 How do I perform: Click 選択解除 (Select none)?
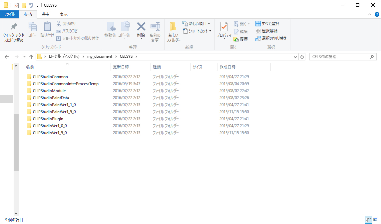266,31
